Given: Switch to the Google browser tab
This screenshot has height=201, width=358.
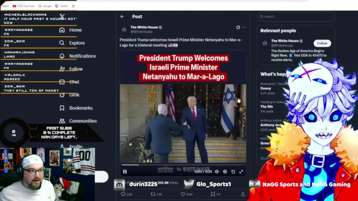Looking at the screenshot, I should (45, 6).
